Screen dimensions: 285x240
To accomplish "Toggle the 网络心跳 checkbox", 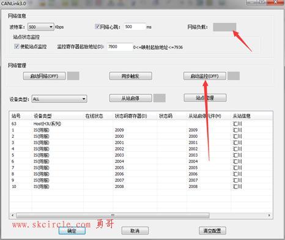I will pos(97,26).
